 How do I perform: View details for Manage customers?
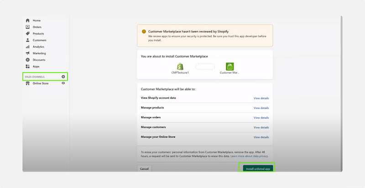261,127
